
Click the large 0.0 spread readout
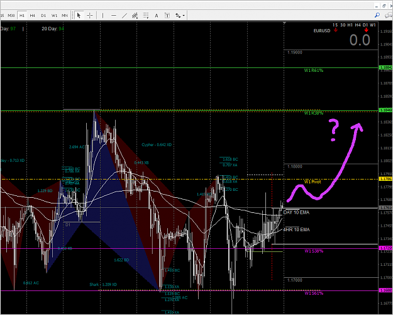click(360, 40)
